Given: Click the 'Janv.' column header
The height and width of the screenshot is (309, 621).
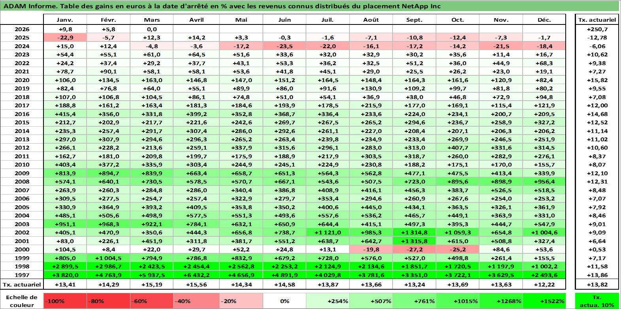Looking at the screenshot, I should (x=65, y=20).
